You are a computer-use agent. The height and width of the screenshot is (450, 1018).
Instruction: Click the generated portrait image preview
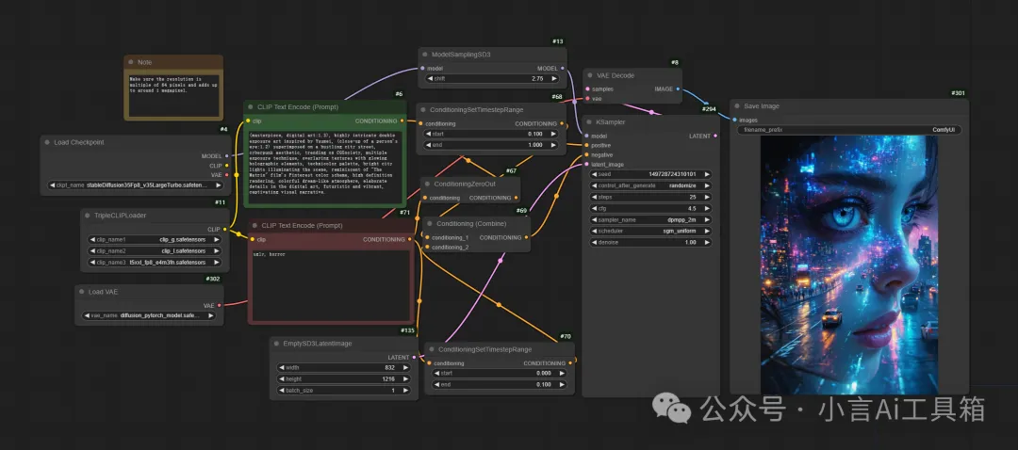click(x=848, y=264)
